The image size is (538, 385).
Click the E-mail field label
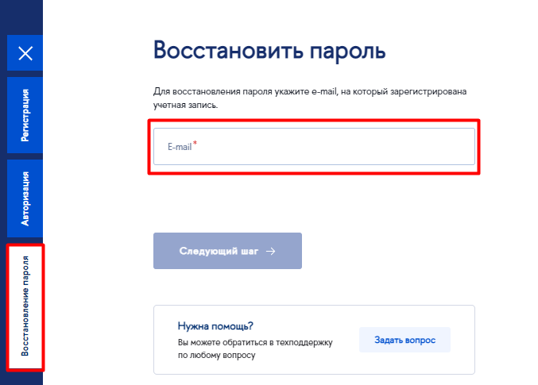click(179, 148)
